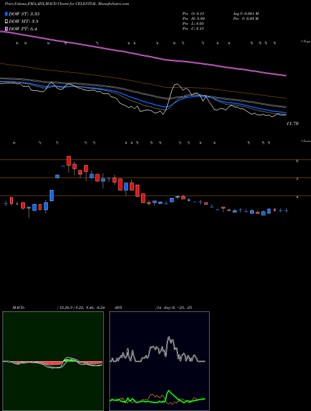The height and width of the screenshot is (411, 311).
Task: Click the ADX (14 day) values text
Action: tap(173, 308)
